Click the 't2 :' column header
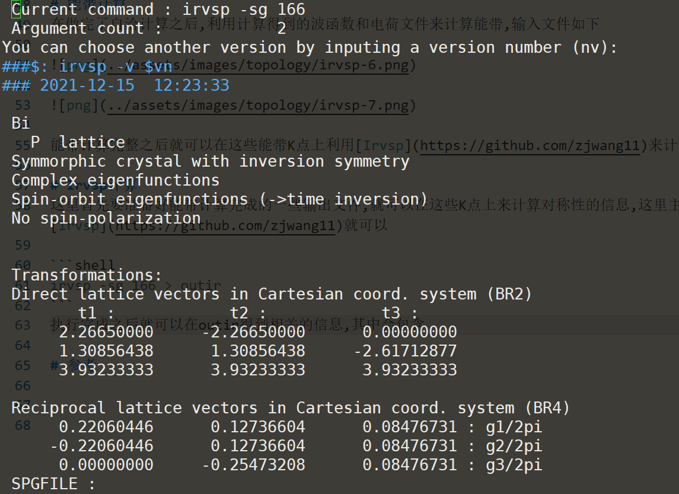This screenshot has width=679, height=494. coord(248,313)
